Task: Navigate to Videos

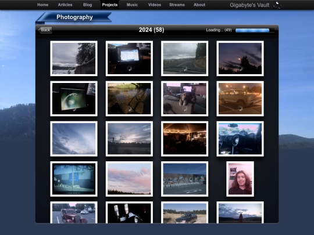Action: (155, 5)
